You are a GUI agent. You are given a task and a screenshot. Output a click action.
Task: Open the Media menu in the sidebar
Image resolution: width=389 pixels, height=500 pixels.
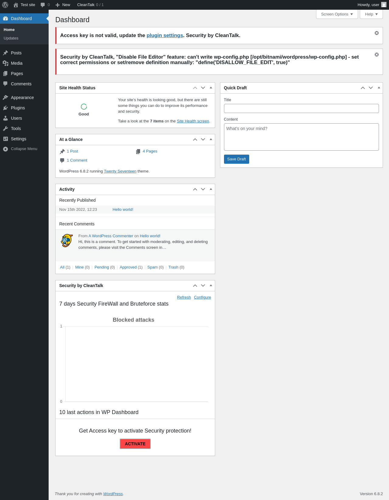[x=24, y=63]
